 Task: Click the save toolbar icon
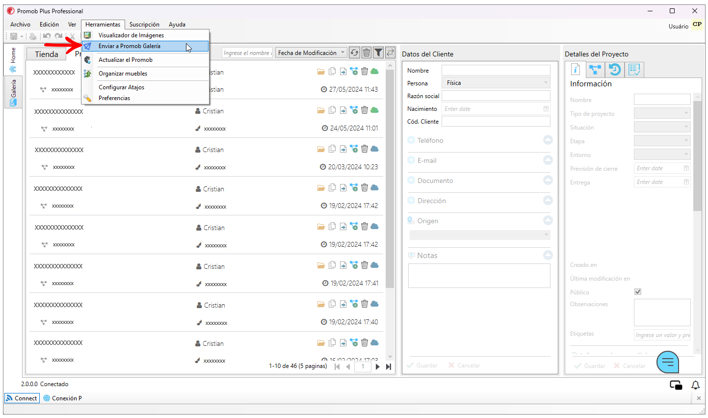(x=14, y=36)
